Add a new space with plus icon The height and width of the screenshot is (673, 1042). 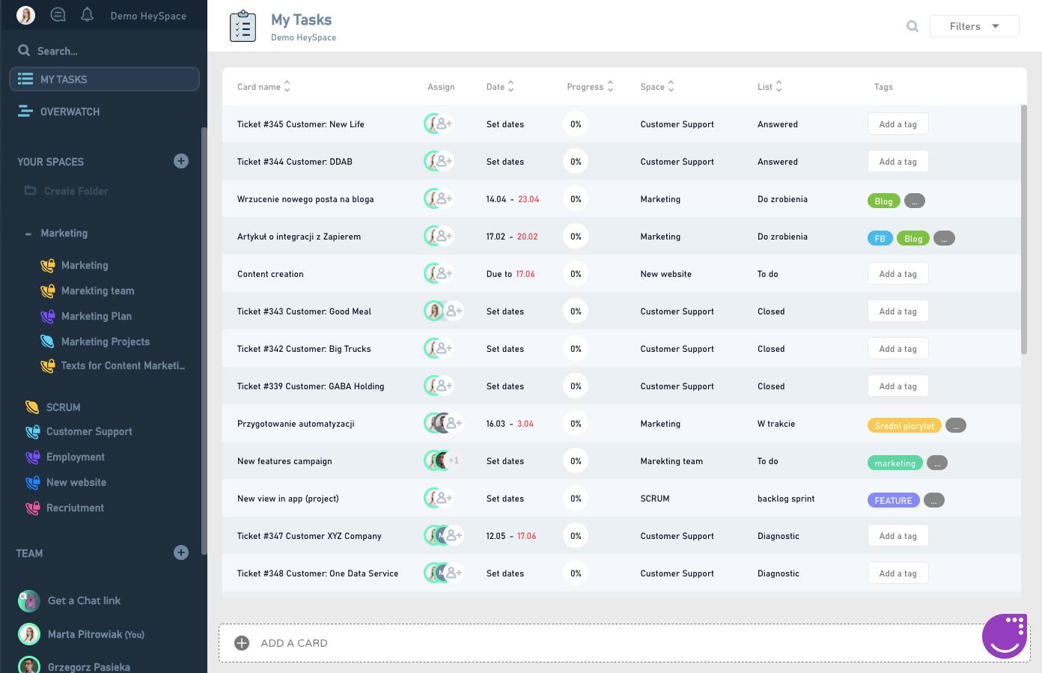pos(181,161)
